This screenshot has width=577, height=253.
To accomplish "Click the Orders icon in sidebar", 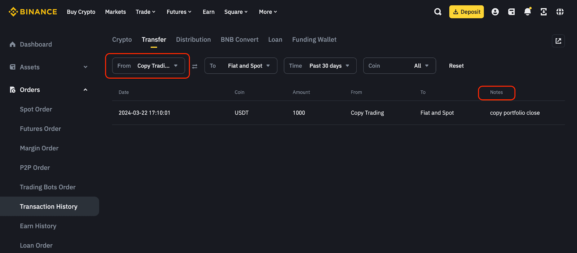I will coord(13,90).
